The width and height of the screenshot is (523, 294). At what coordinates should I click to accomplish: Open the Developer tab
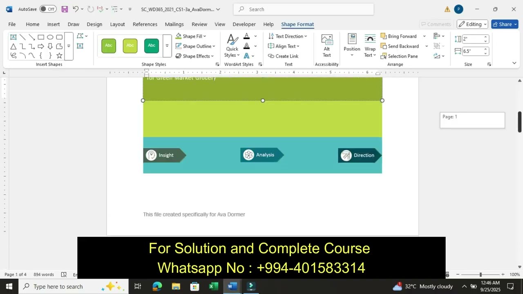[x=244, y=24]
